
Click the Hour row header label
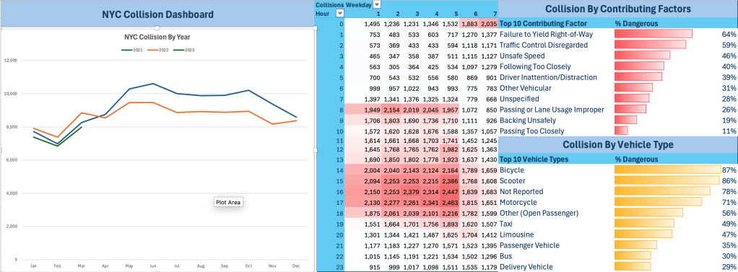(x=322, y=14)
